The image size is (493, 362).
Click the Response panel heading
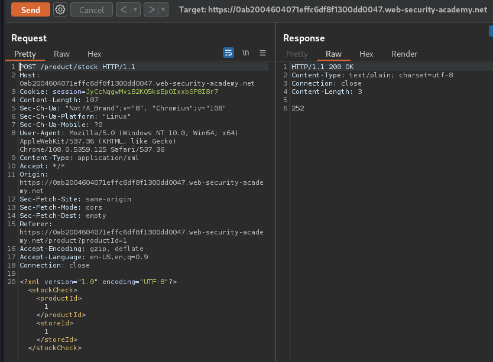coord(304,38)
